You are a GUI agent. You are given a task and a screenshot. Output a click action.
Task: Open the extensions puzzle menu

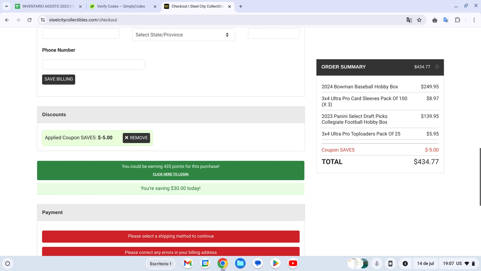(x=458, y=20)
